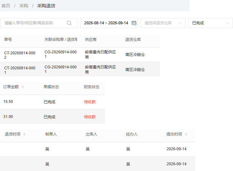The height and width of the screenshot is (171, 233).
Task: Click the first row's 2026-09-14 提交时间
Action: tap(176, 149)
